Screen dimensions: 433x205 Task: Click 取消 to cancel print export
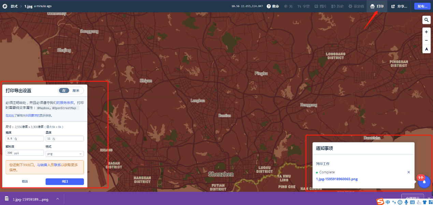25,181
